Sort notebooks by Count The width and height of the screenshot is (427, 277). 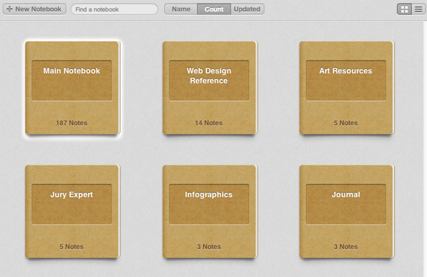coord(214,9)
